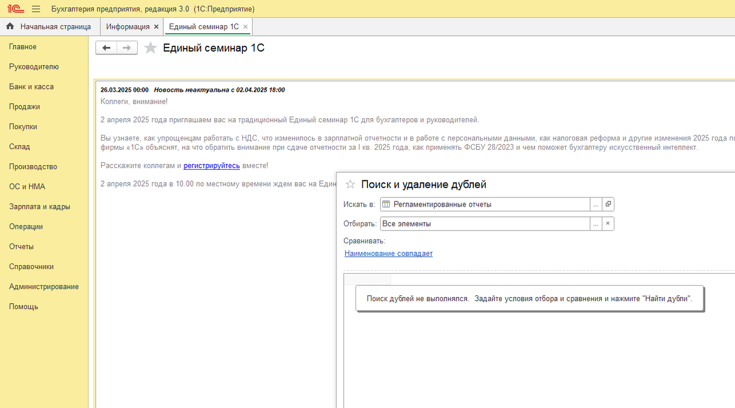Open the Администрирование section
Image resolution: width=735 pixels, height=408 pixels.
(44, 287)
